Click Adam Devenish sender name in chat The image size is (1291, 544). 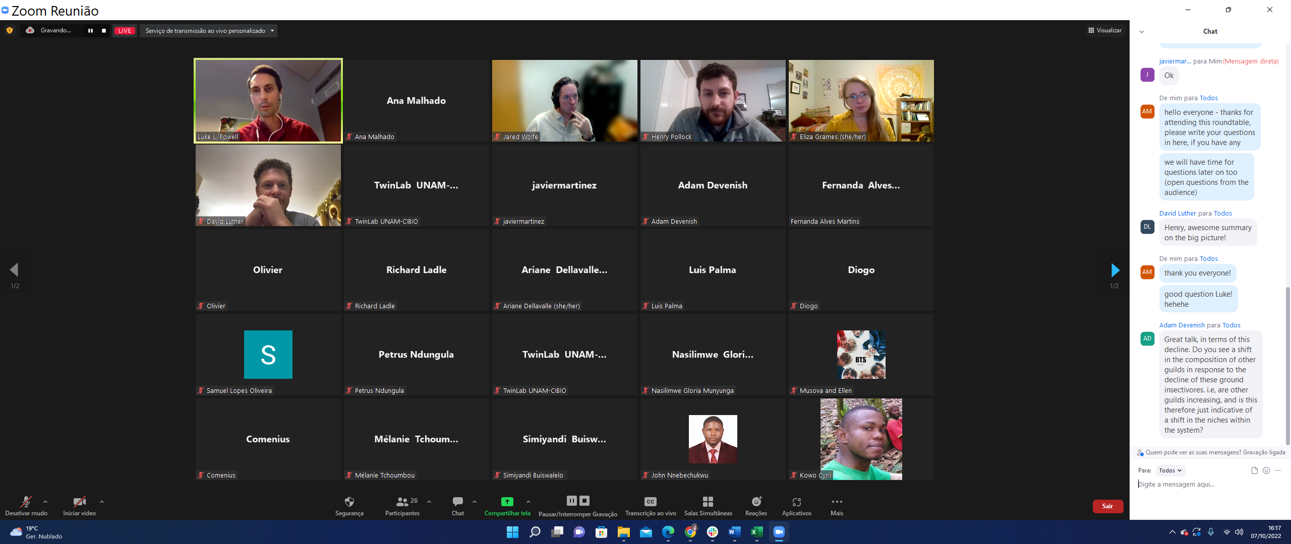click(x=1182, y=325)
